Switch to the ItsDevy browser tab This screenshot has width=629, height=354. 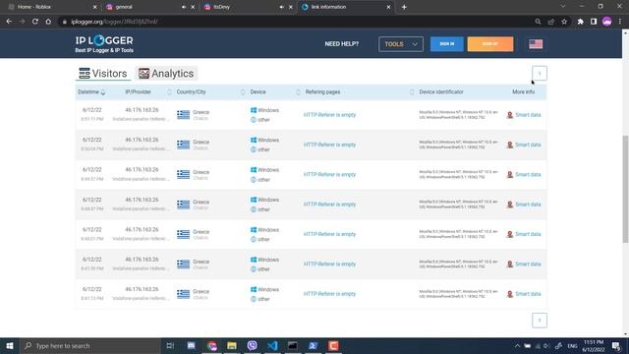pos(249,7)
